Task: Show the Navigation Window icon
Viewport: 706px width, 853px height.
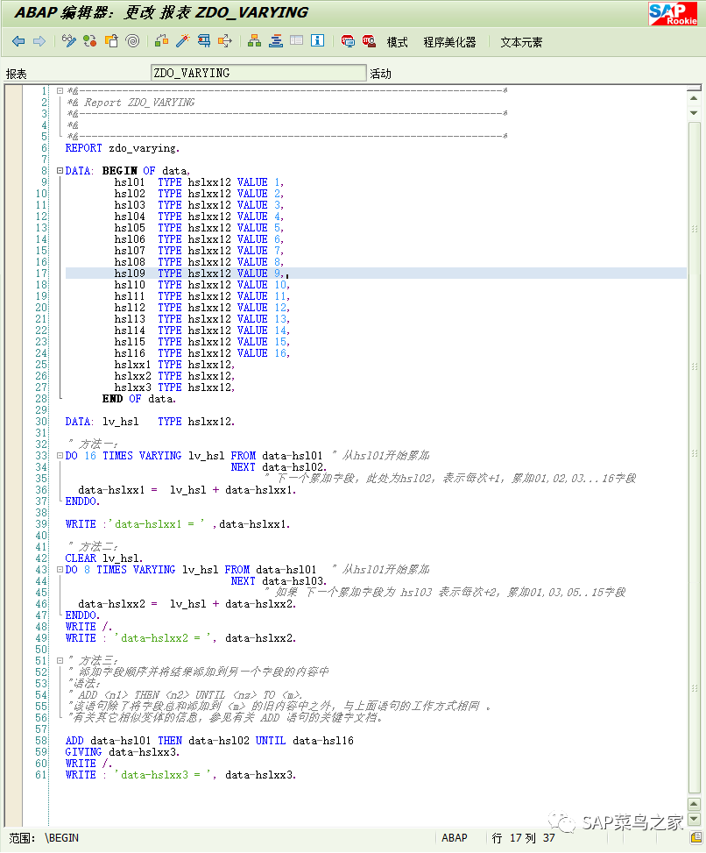Action: [x=276, y=41]
